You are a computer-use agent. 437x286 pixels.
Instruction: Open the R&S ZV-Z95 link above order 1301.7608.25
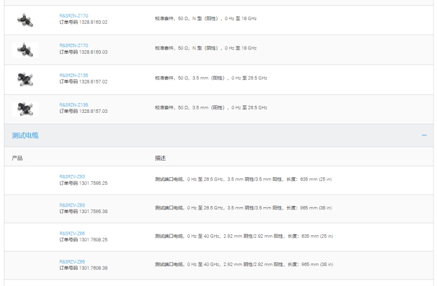tap(72, 233)
